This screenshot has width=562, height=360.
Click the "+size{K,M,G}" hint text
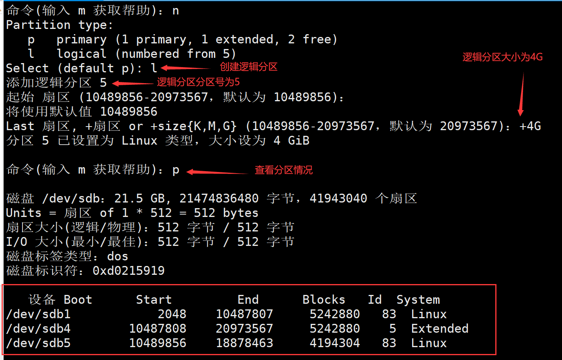[194, 126]
